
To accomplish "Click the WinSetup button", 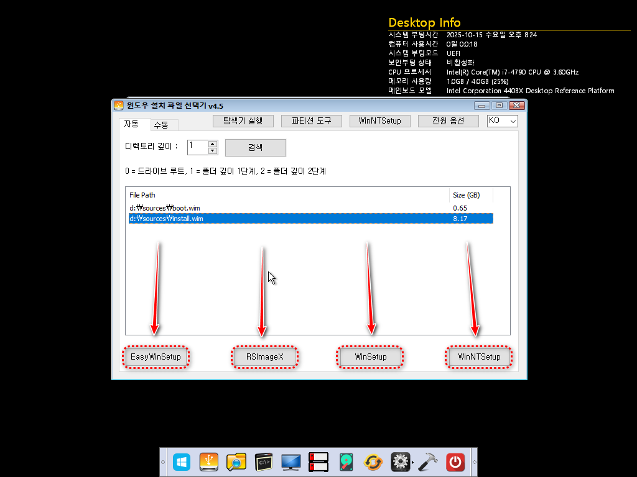I will pos(371,357).
